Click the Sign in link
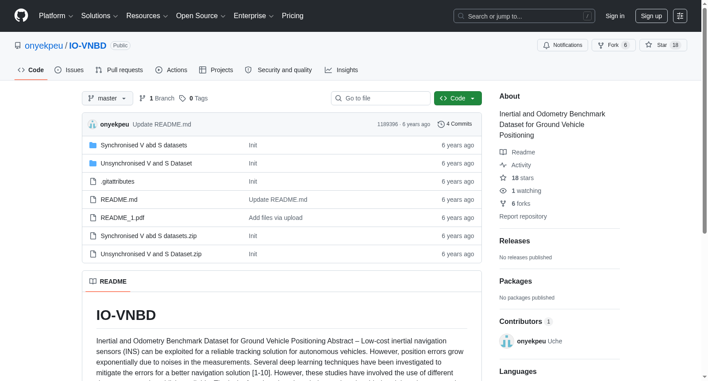Viewport: 708px width, 381px height. click(615, 16)
